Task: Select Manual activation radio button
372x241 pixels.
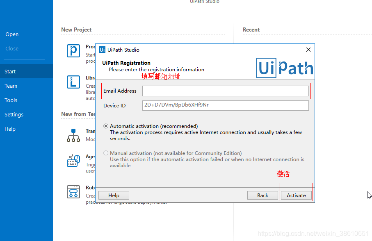Action: 106,153
